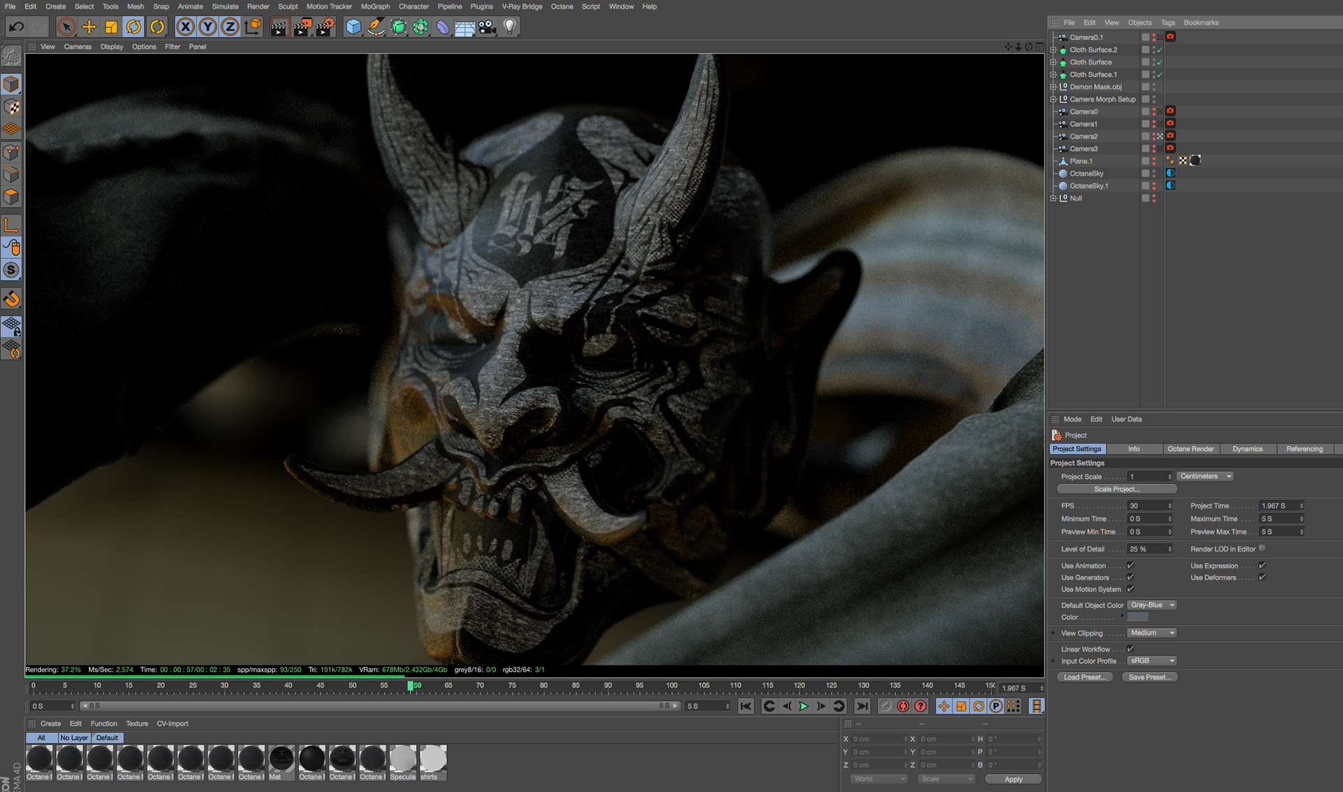Select the Move tool in top toolbar
This screenshot has height=792, width=1343.
pyautogui.click(x=89, y=27)
